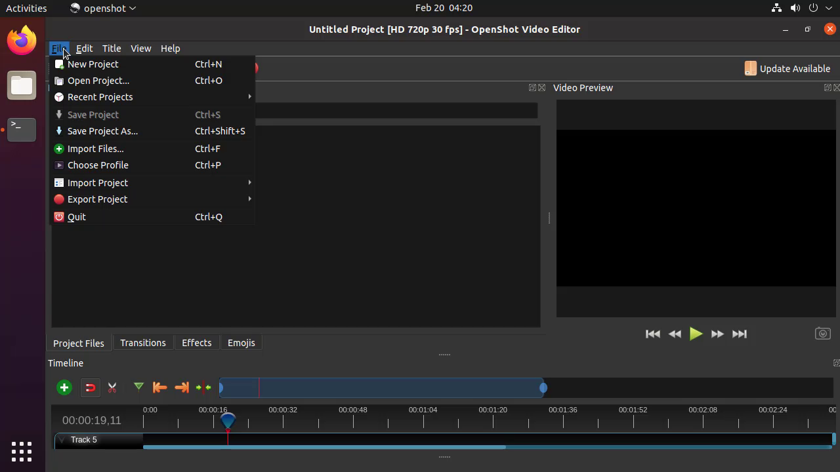The image size is (840, 472).
Task: Show Applications grid in the dock
Action: [22, 451]
